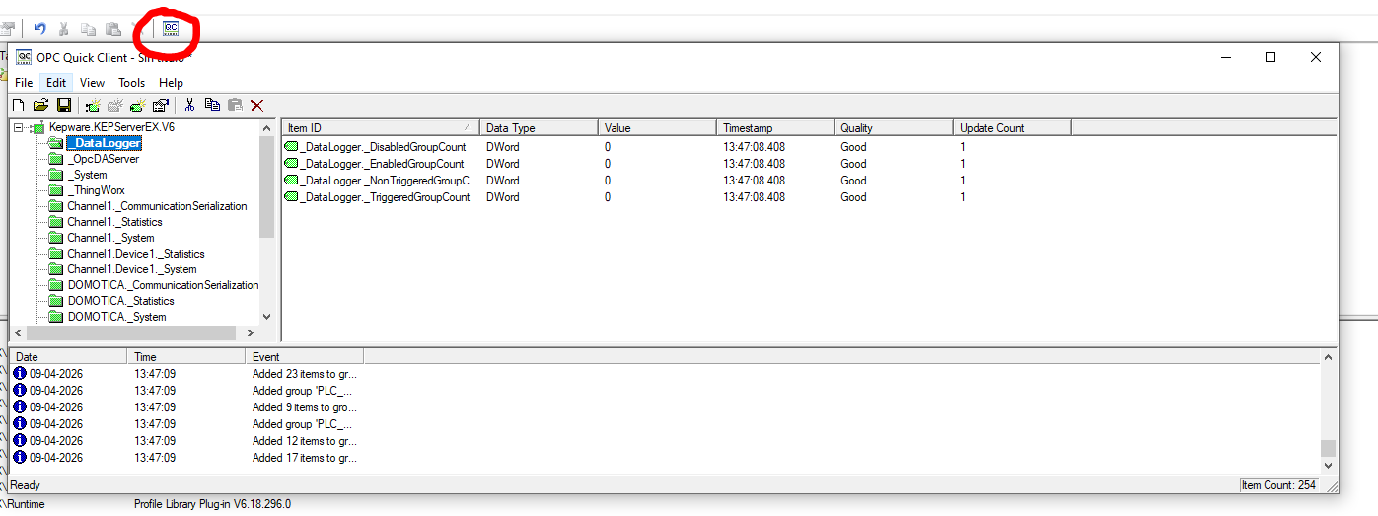Image resolution: width=1378 pixels, height=516 pixels.
Task: Open the View menu
Action: (x=92, y=83)
